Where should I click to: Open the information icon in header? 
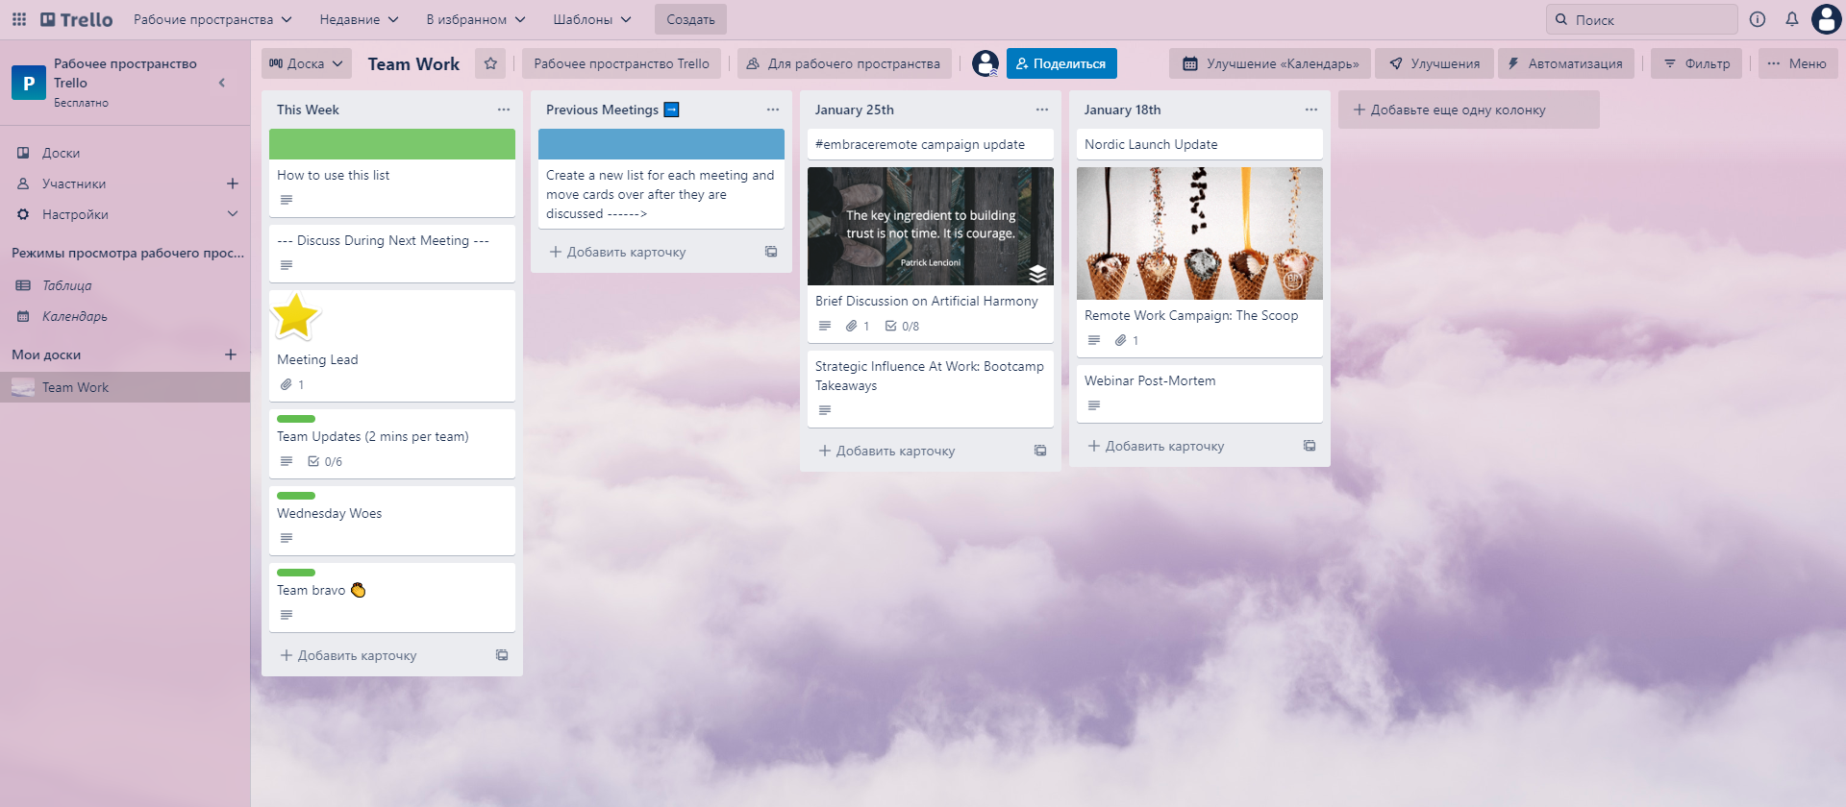pos(1758,19)
